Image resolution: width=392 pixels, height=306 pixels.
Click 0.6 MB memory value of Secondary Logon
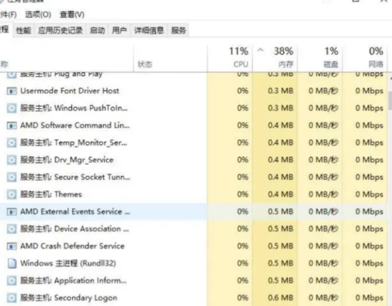coord(281,297)
